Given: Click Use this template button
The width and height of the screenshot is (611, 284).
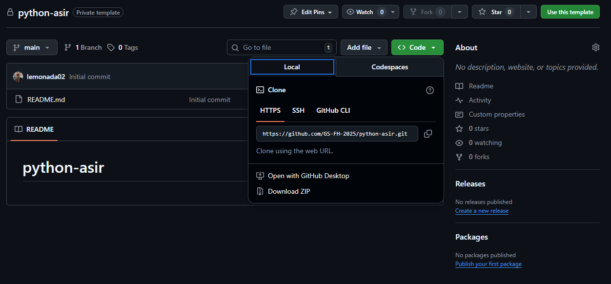Looking at the screenshot, I should pos(570,12).
